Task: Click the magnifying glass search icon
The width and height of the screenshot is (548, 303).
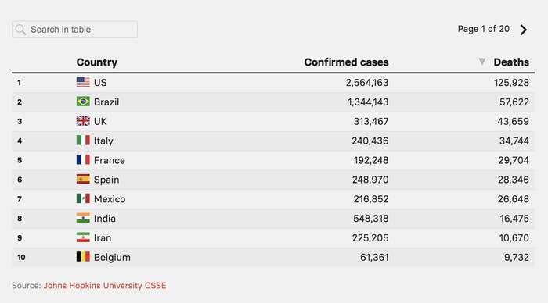Action: point(20,30)
